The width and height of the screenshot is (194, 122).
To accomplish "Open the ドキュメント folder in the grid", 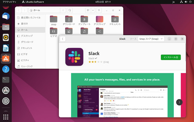I will coord(115,21).
